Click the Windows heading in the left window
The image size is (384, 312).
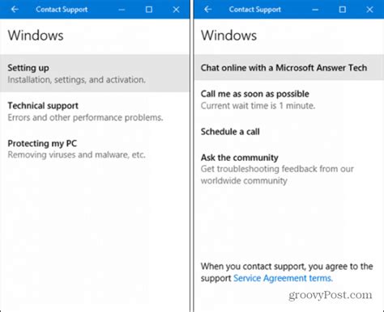point(36,36)
